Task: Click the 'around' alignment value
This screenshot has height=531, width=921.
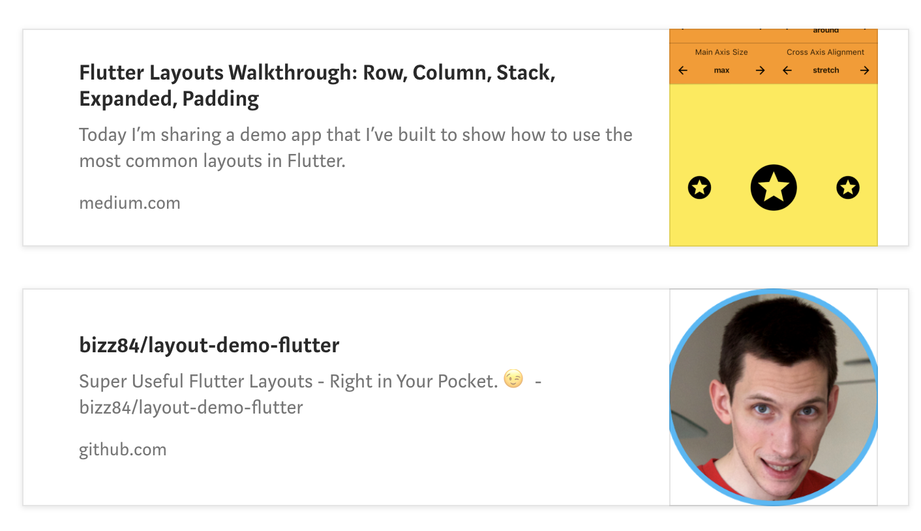Action: (826, 31)
